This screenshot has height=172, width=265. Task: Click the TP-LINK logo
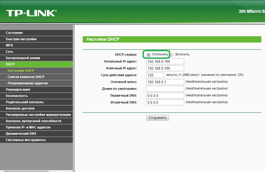[x=31, y=13]
